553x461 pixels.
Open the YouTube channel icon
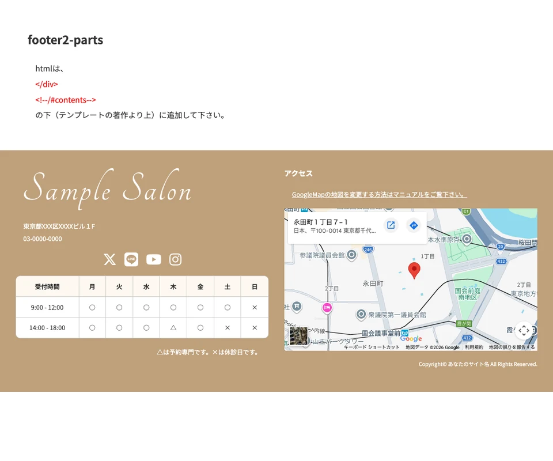[x=153, y=259]
